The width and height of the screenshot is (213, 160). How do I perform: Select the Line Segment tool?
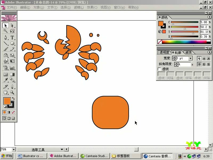(6, 43)
